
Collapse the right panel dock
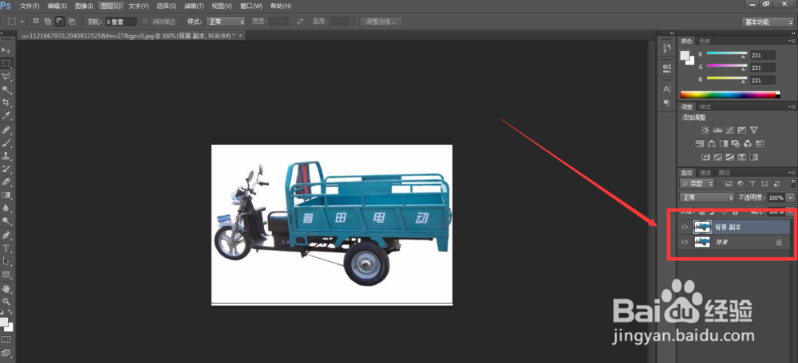(793, 33)
